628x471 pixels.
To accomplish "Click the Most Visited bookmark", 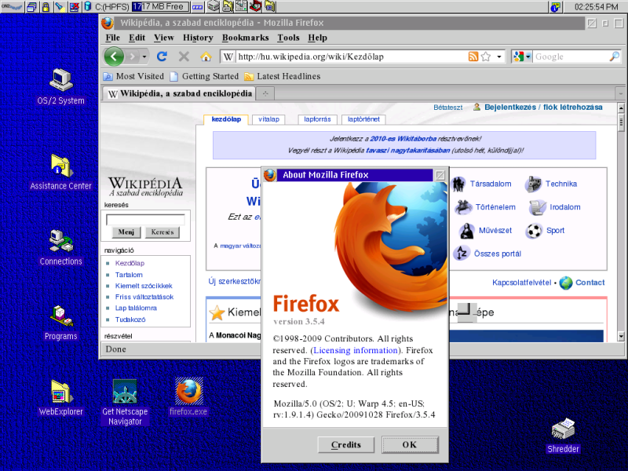I will coord(134,76).
